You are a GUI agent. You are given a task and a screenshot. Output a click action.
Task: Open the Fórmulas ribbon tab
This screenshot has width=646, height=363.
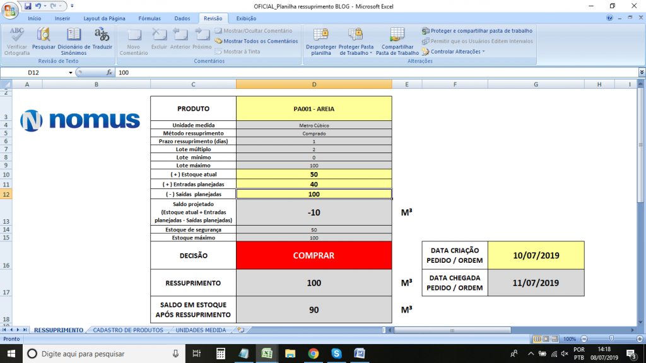[149, 19]
